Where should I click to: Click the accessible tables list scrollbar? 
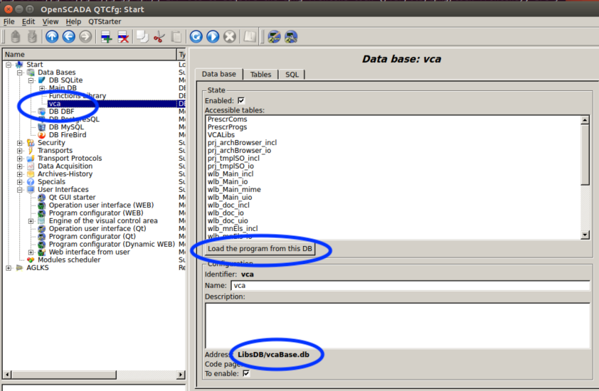click(x=585, y=178)
